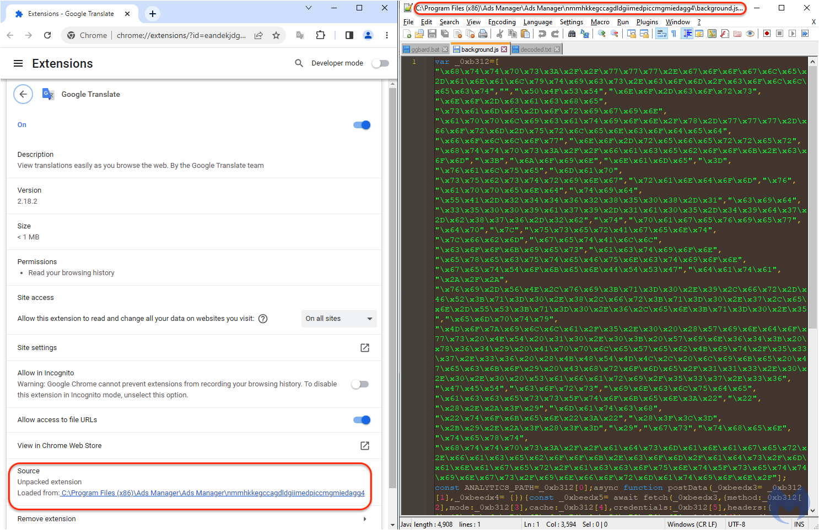Click Copy icon in Notepad++ toolbar

513,34
